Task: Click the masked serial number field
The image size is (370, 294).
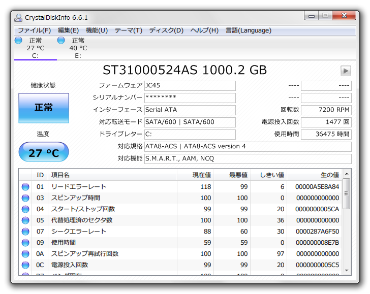Action: pos(190,98)
